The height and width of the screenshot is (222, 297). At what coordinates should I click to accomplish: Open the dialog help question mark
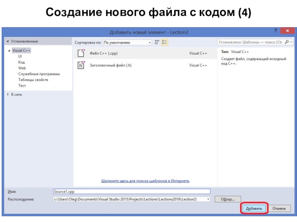[276, 31]
